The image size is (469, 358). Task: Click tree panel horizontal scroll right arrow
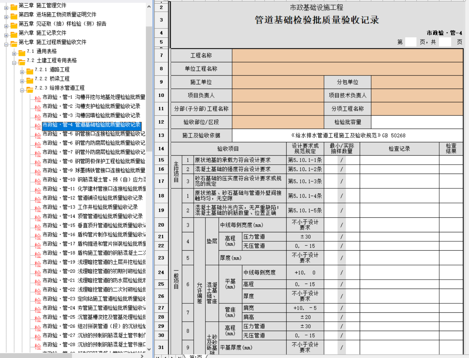pyautogui.click(x=142, y=356)
